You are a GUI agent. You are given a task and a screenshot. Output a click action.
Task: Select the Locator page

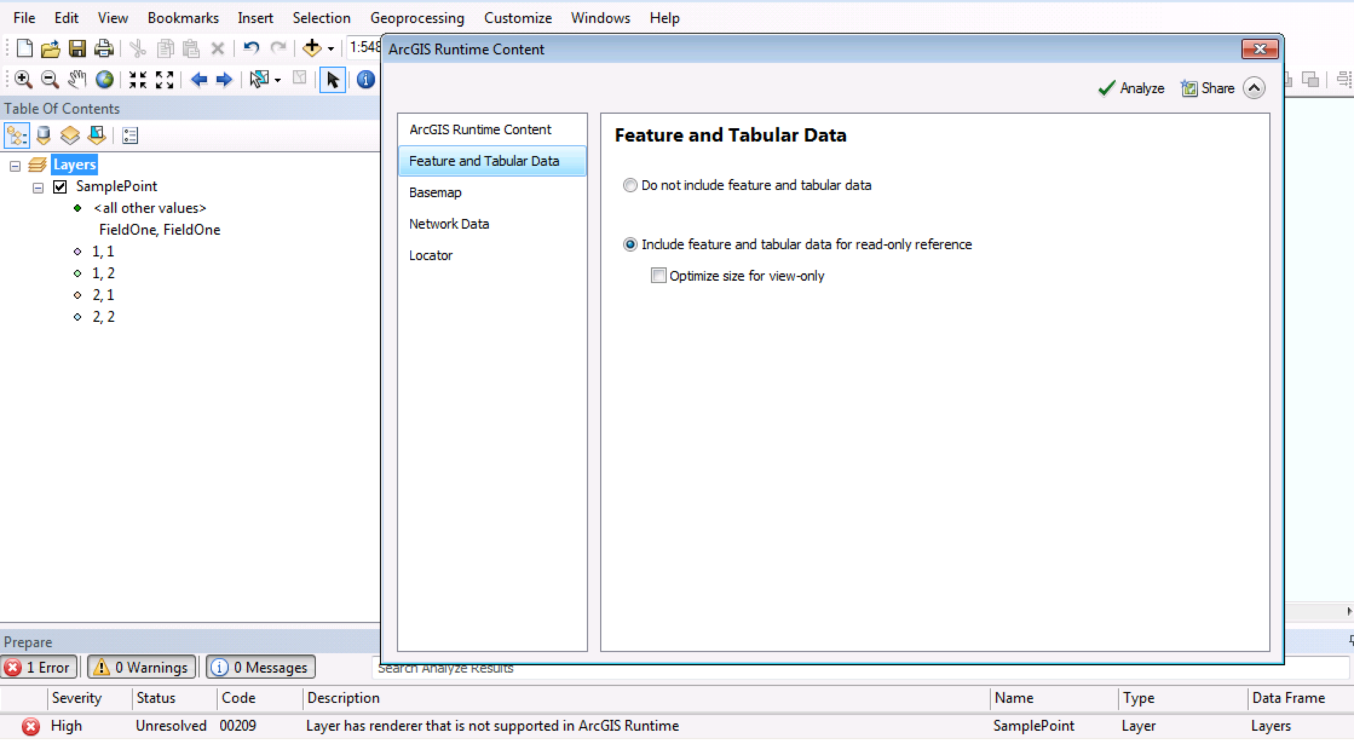click(x=492, y=255)
